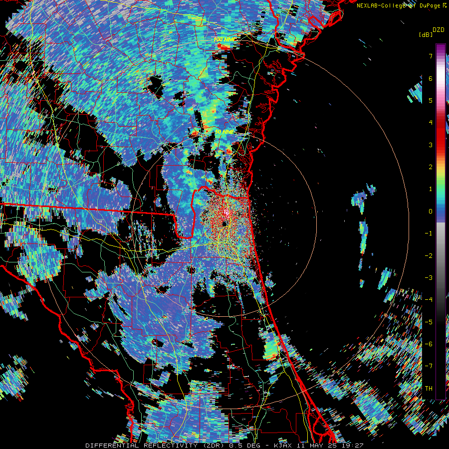Viewport: 449px width, 449px height.
Task: Click the black radar site dot at the center
Action: [225, 224]
